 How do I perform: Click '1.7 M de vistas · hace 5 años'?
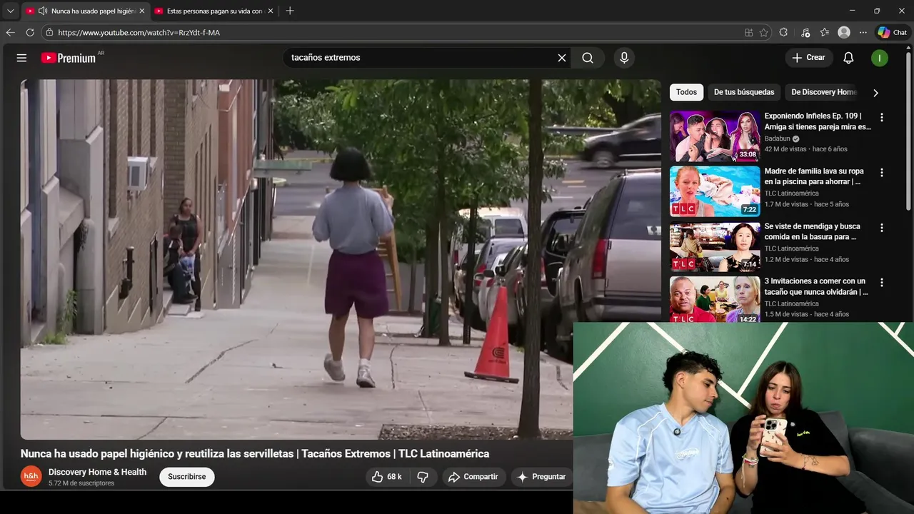click(x=807, y=204)
